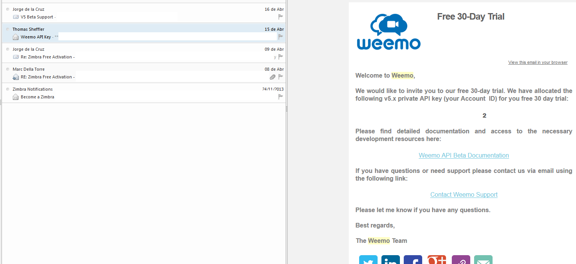
Task: Open the LinkedIn social icon
Action: click(391, 260)
